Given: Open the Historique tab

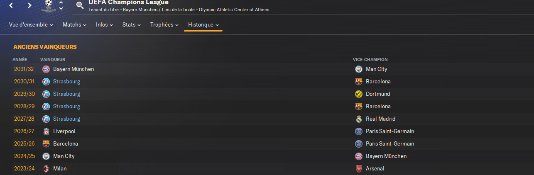Looking at the screenshot, I should click(x=203, y=25).
